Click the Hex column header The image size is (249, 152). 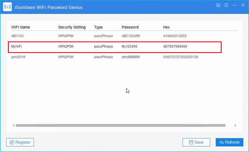[166, 27]
